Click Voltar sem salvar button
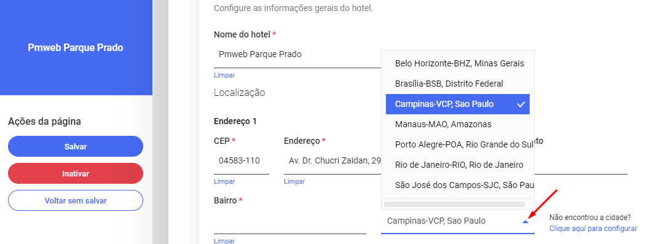652x244 pixels. [75, 201]
